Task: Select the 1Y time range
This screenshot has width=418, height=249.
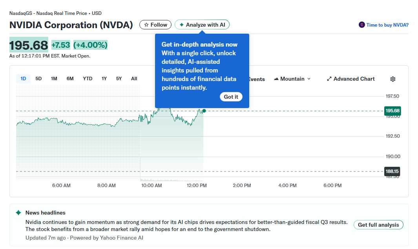Action: [x=104, y=79]
